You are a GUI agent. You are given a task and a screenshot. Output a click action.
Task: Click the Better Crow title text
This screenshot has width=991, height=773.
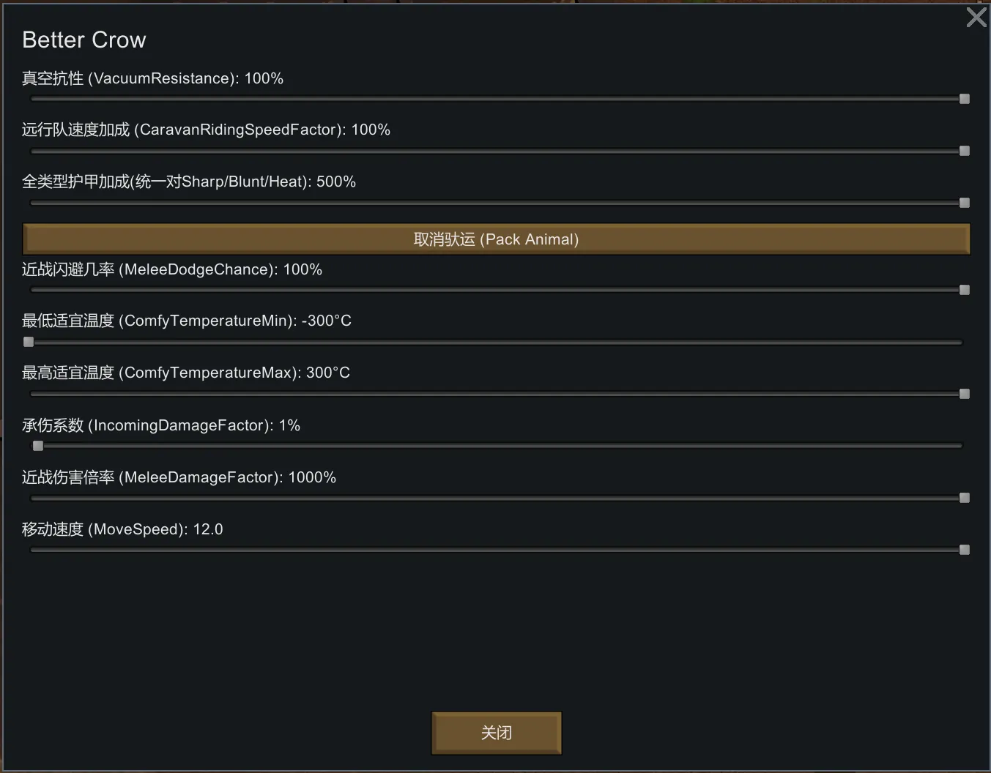click(x=84, y=40)
